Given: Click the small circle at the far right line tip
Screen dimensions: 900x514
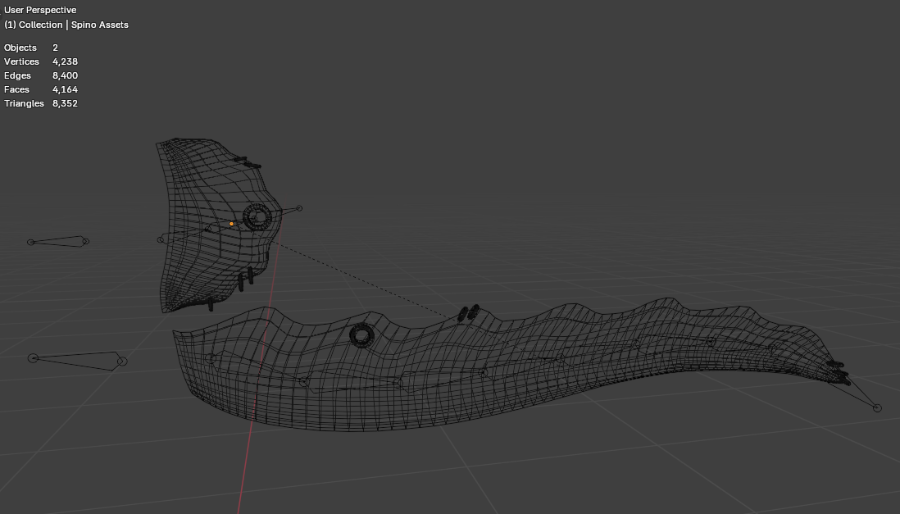Looking at the screenshot, I should tap(877, 408).
